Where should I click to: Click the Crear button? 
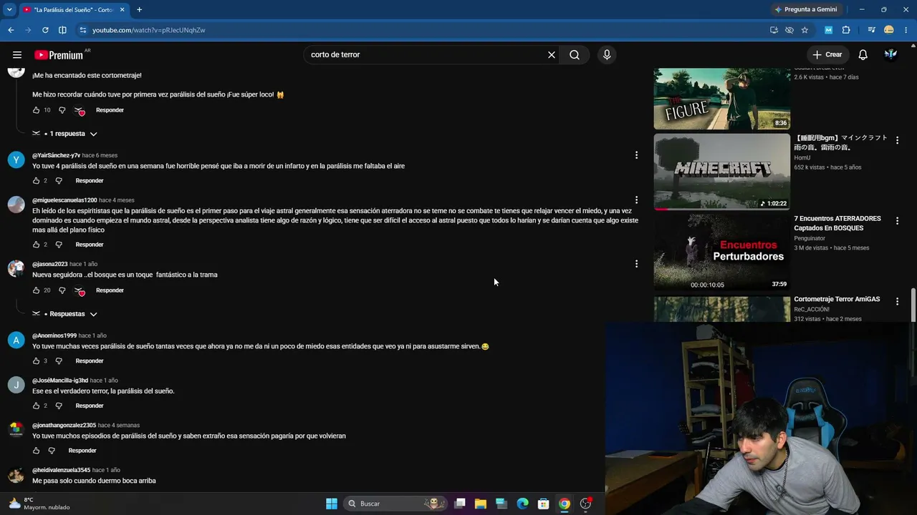pos(827,55)
